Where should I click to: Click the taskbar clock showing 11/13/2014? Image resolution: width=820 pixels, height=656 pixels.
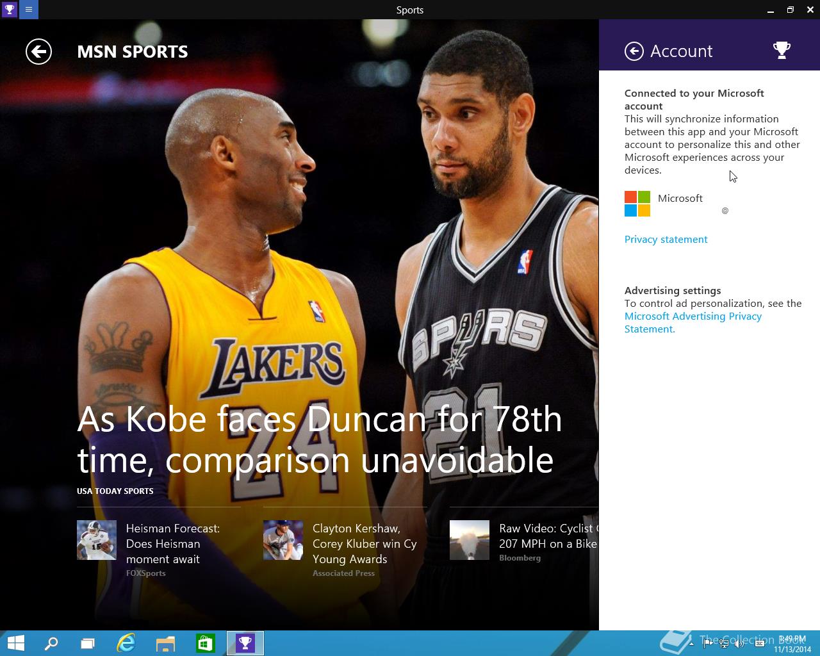point(792,644)
